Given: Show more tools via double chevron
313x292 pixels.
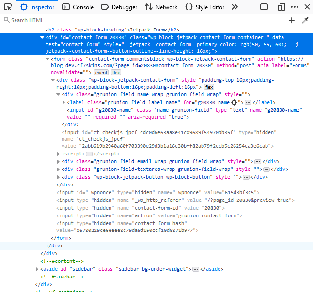Looking at the screenshot, I should pos(235,7).
